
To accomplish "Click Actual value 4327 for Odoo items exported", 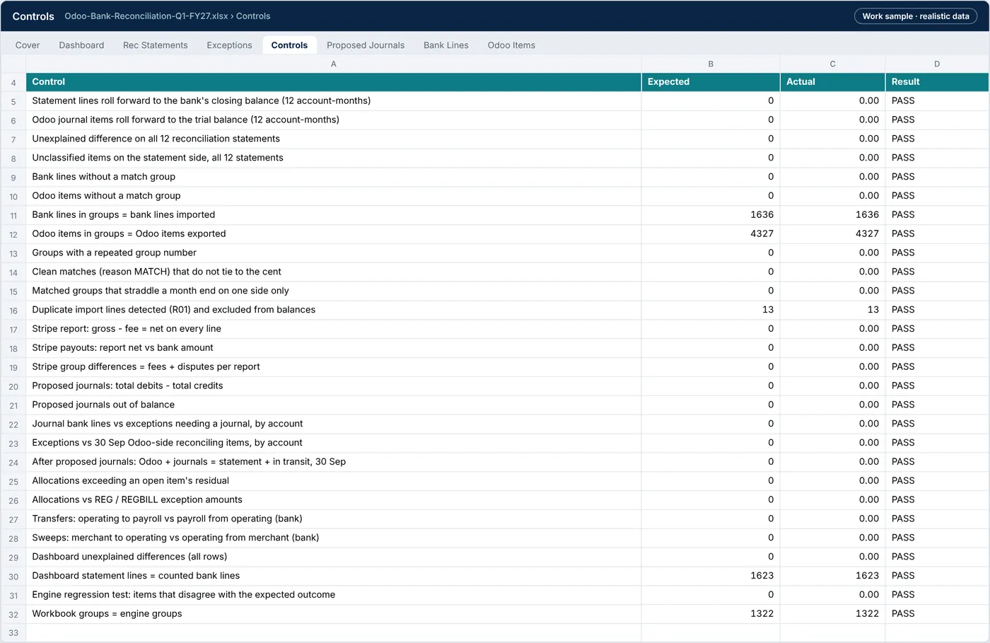I will (832, 234).
